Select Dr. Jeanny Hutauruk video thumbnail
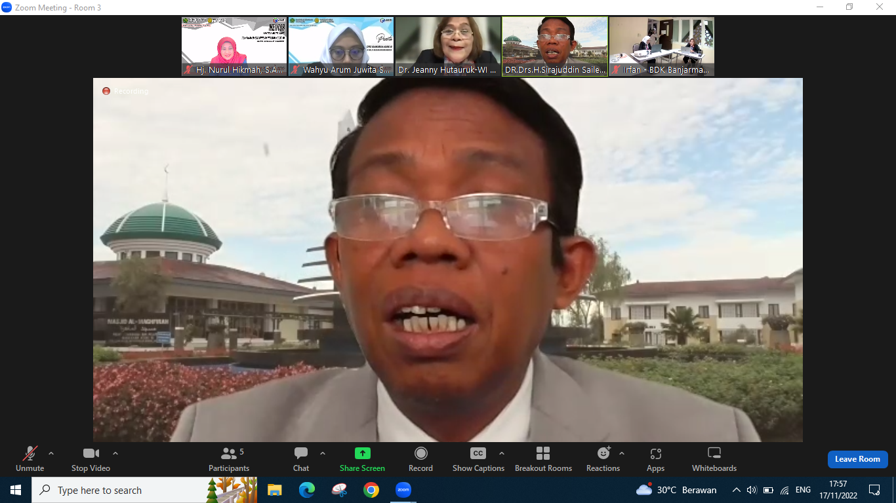Image resolution: width=896 pixels, height=503 pixels. click(x=448, y=47)
